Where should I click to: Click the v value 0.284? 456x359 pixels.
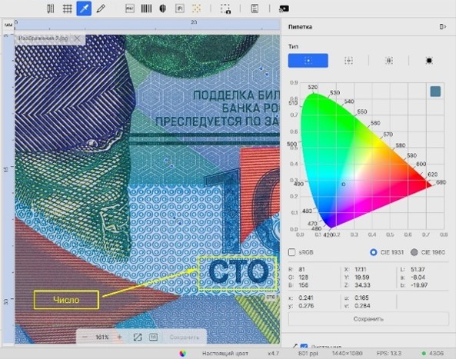(x=362, y=306)
